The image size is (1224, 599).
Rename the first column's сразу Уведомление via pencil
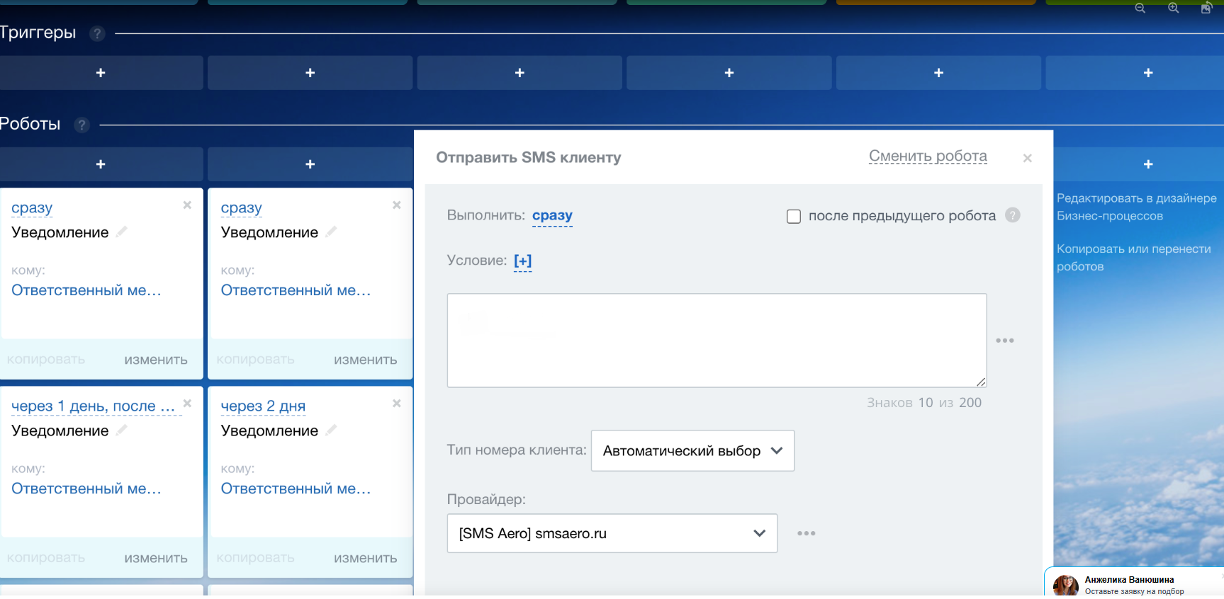122,231
